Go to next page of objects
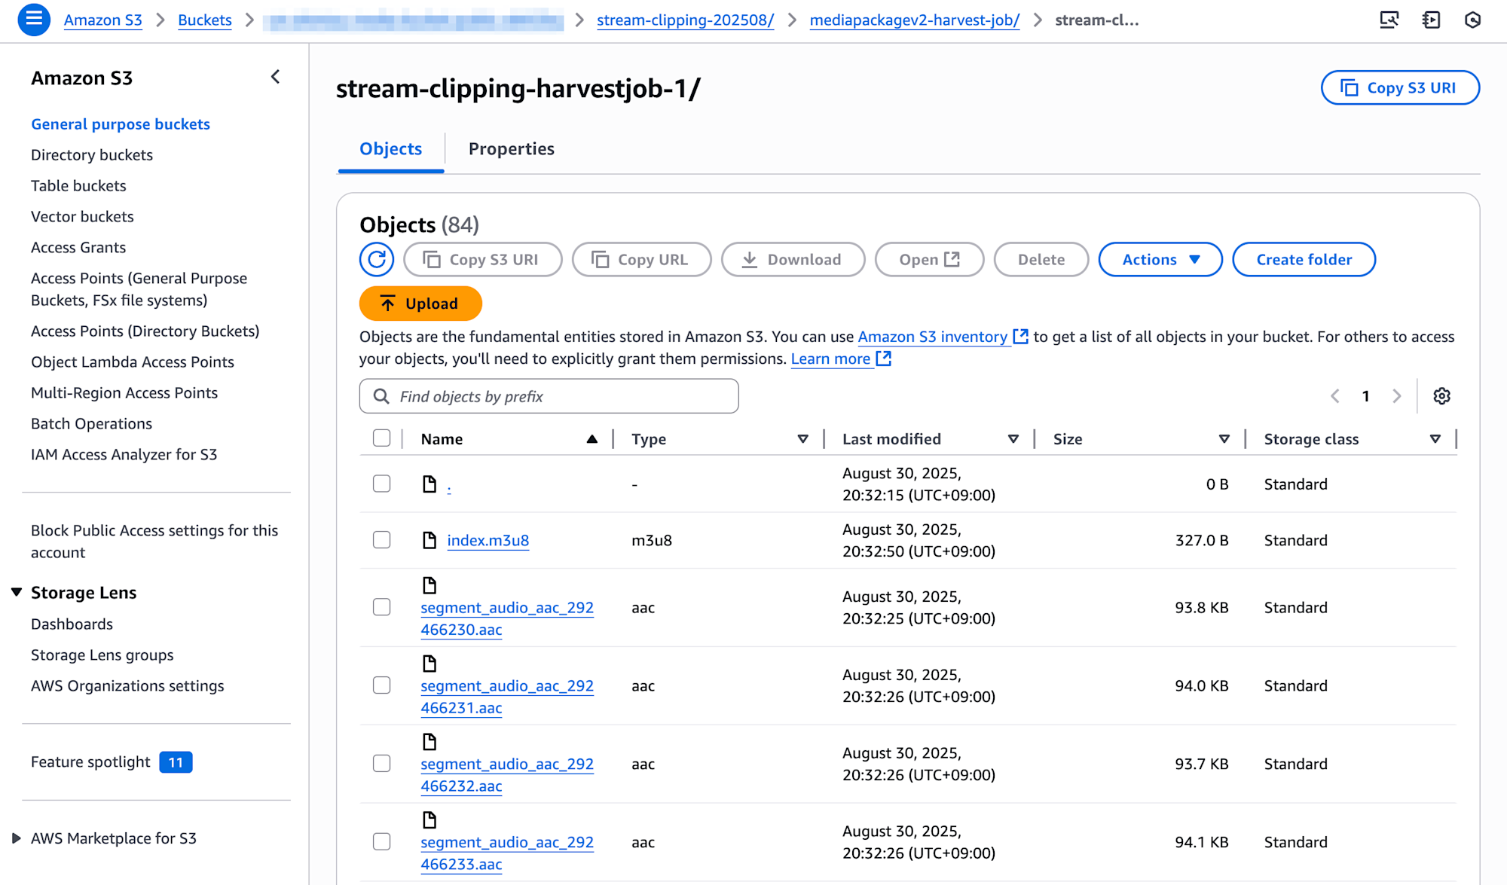Screen dimensions: 1507x885 click(x=1396, y=396)
